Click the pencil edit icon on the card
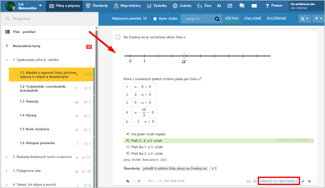This screenshot has height=188, width=325. (x=303, y=181)
